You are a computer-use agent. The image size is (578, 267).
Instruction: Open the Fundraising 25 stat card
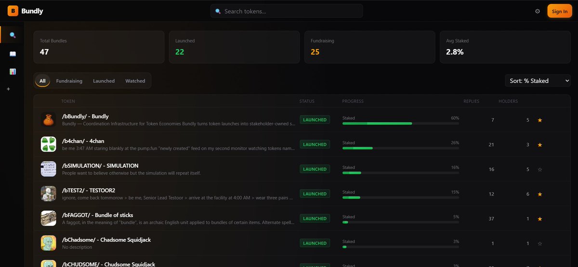tap(369, 47)
